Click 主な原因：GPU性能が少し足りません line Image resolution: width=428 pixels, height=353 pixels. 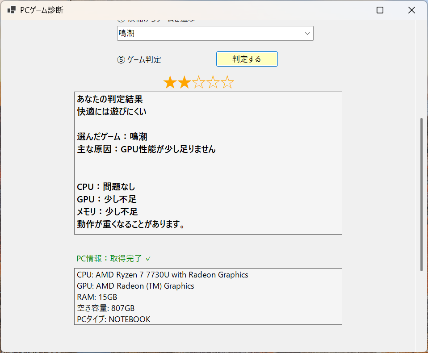pyautogui.click(x=146, y=149)
